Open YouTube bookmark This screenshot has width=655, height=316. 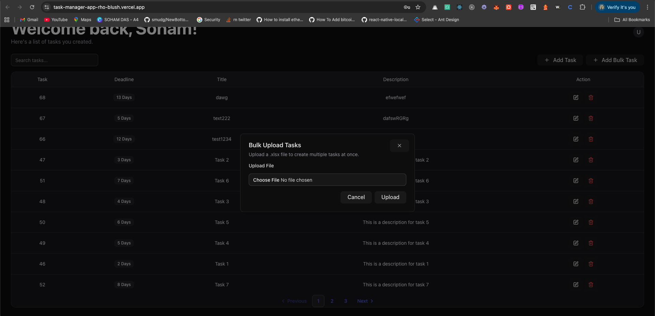point(56,20)
